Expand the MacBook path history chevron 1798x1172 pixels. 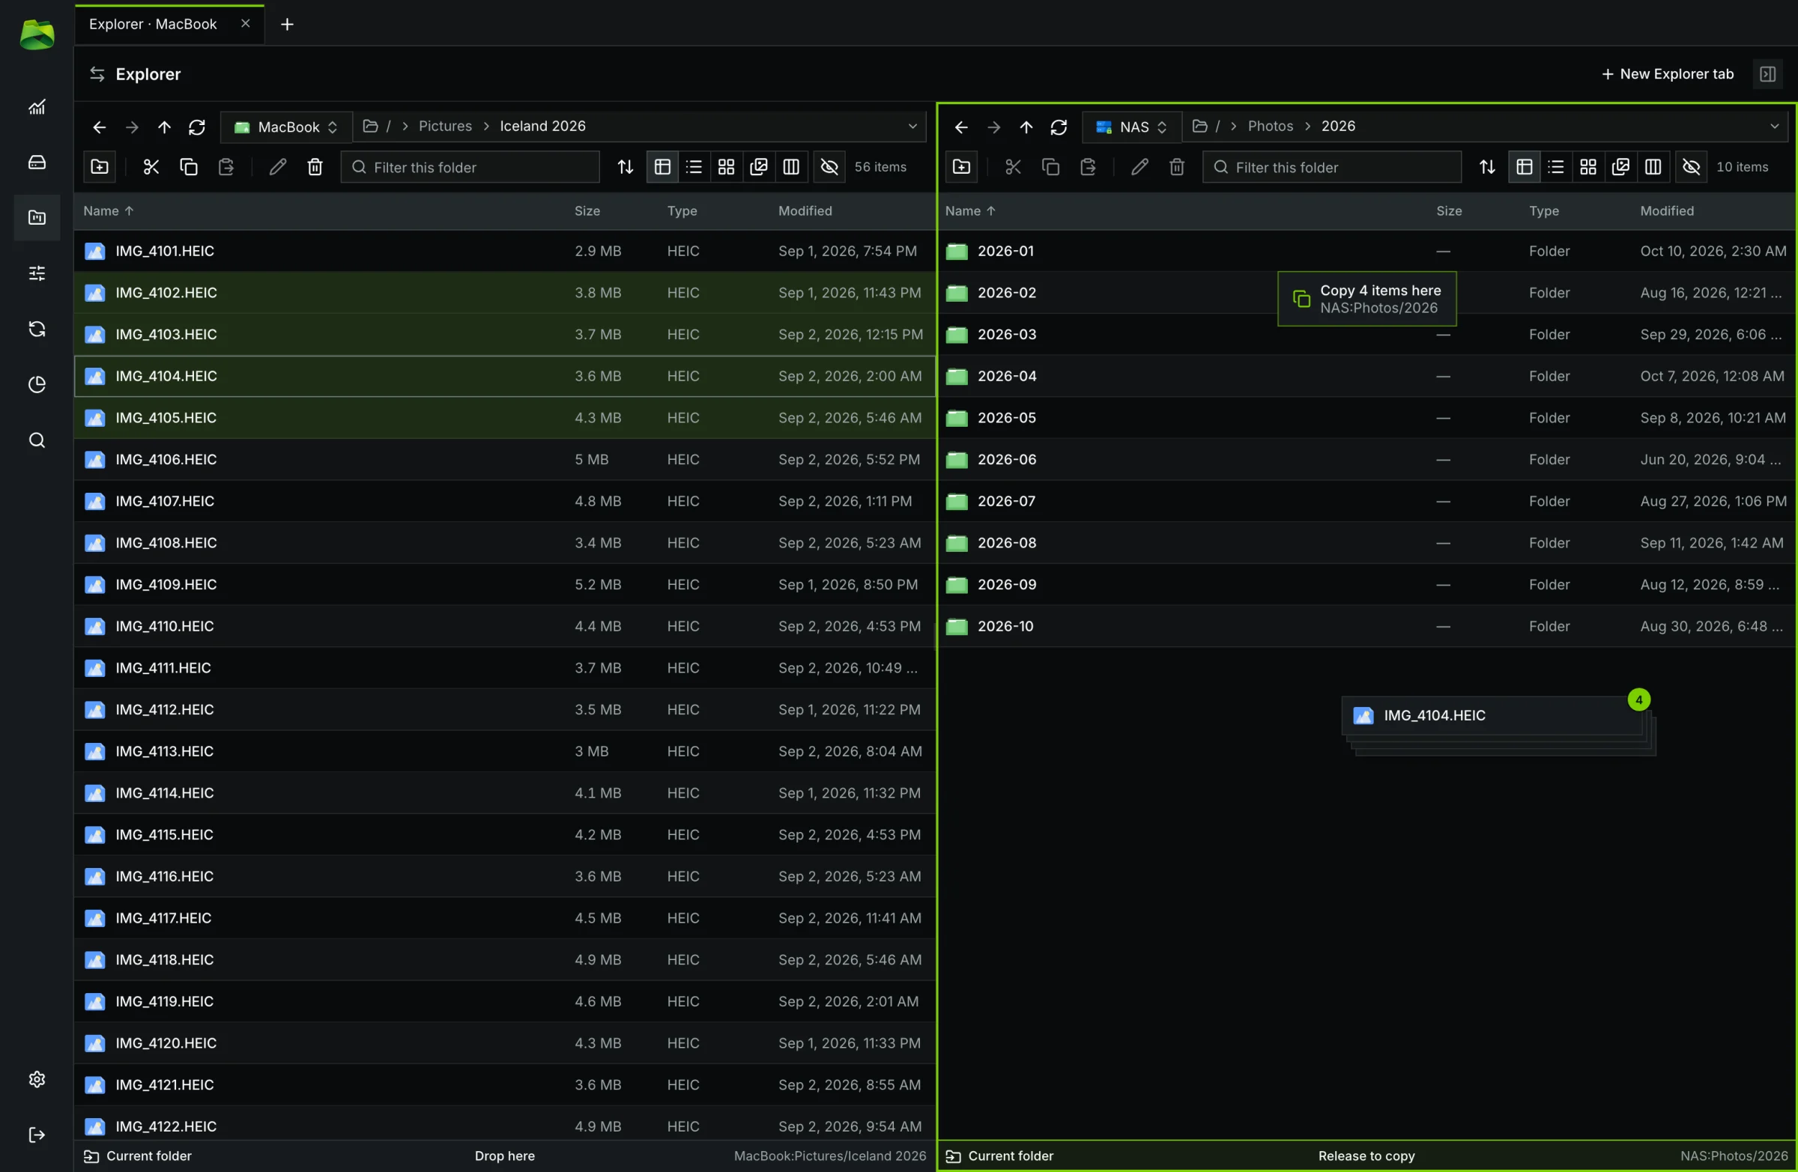(x=912, y=126)
